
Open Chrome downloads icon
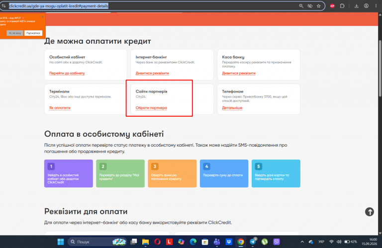357,6
